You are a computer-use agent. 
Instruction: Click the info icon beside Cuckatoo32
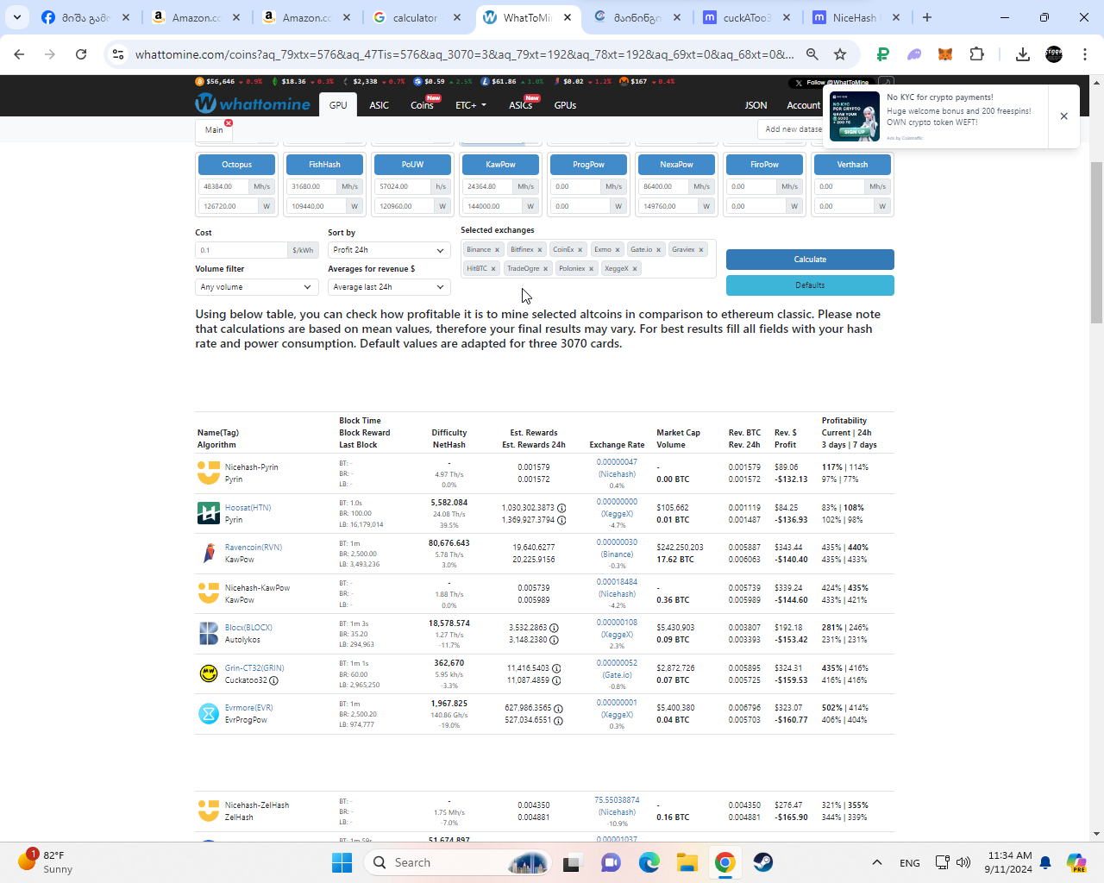273,680
